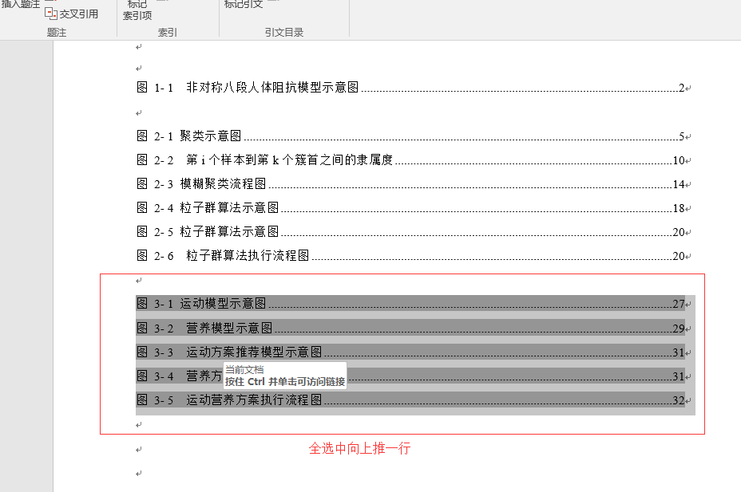Click the 引文目录 group label
Viewport: 741px width, 492px height.
284,33
